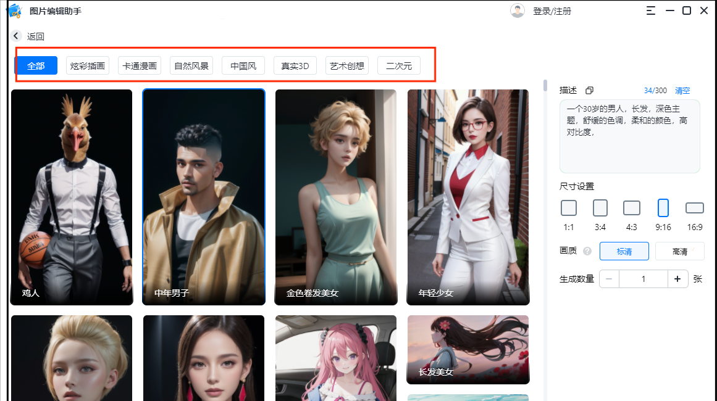The width and height of the screenshot is (717, 401).
Task: Click the back arrow icon beside 返回
Action: 16,36
